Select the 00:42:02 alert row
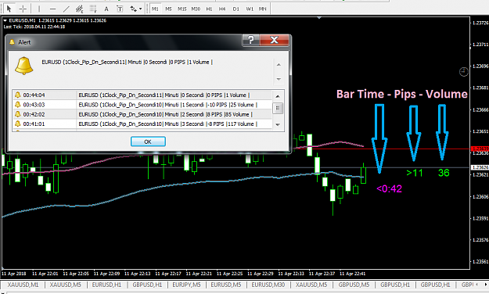Screen dimensions: 489x294 pyautogui.click(x=142, y=114)
